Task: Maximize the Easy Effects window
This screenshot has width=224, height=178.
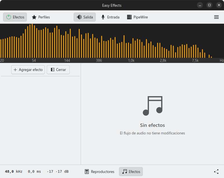Action: point(209,5)
